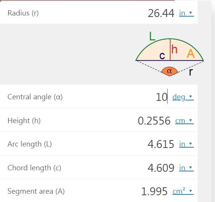This screenshot has width=215, height=202.
Task: Click the Arc length value 4.615
Action: pyautogui.click(x=161, y=144)
